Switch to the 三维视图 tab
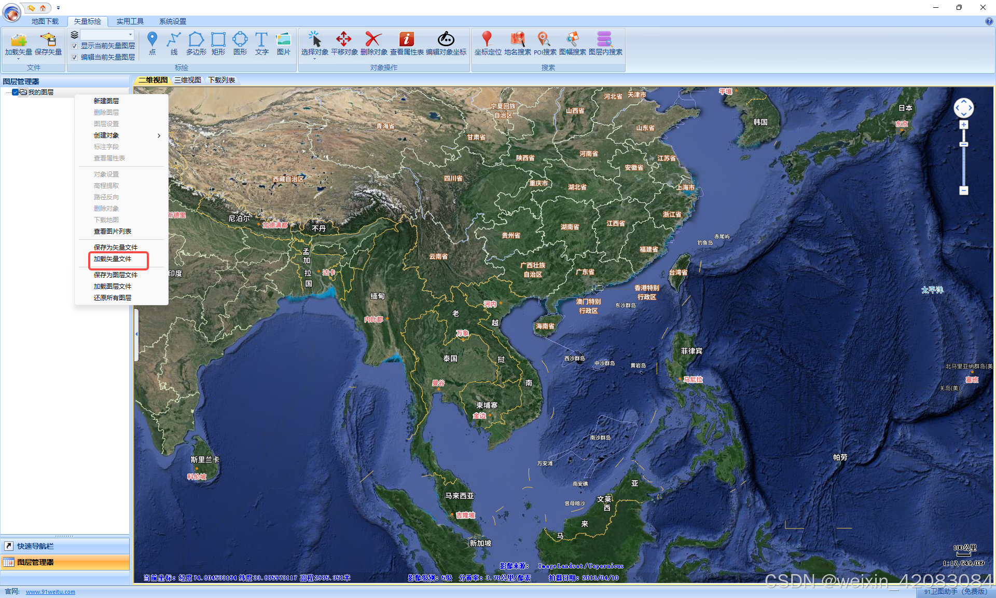The height and width of the screenshot is (598, 996). [x=187, y=80]
